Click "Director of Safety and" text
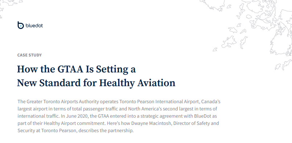Screen dimensions: 292x143 (196, 123)
